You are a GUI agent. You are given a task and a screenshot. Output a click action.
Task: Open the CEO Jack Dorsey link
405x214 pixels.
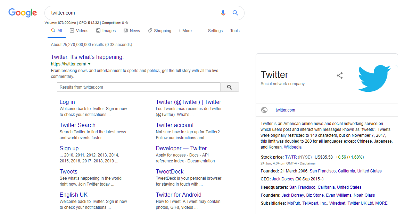coord(283,179)
